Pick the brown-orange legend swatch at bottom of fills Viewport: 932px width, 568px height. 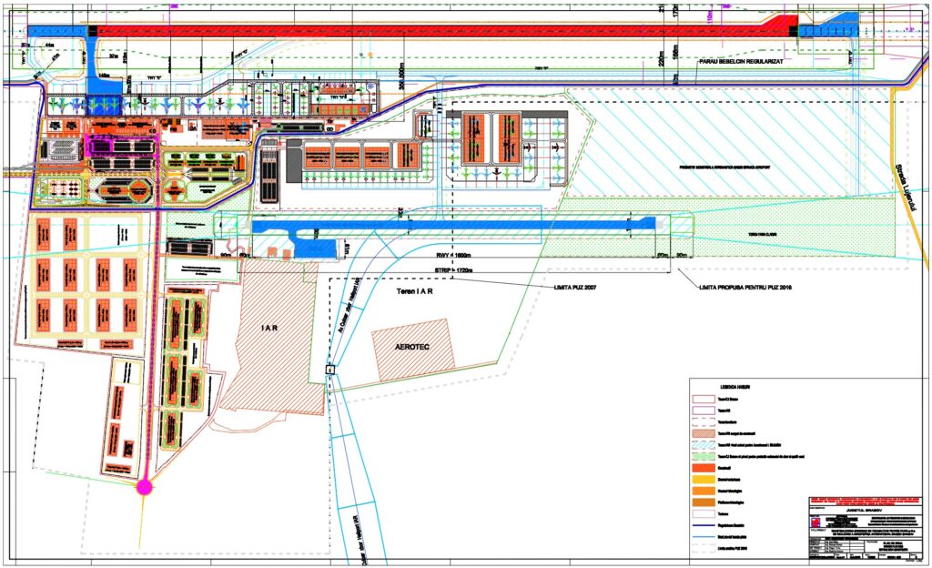[704, 502]
